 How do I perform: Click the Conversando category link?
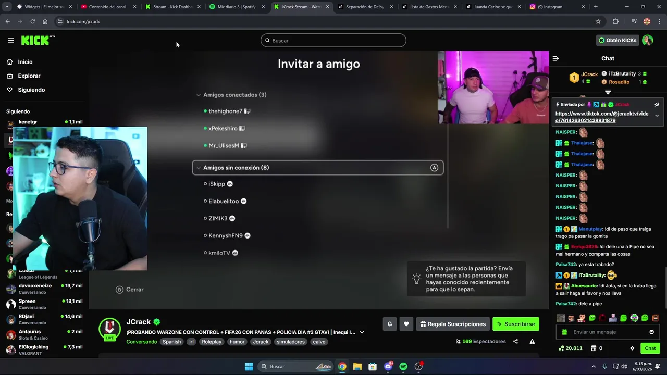coord(142,342)
